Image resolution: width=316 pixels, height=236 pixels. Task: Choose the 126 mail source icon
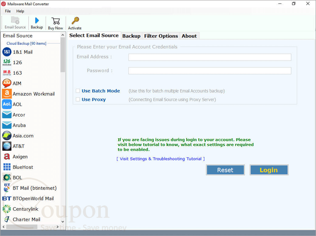click(7, 63)
